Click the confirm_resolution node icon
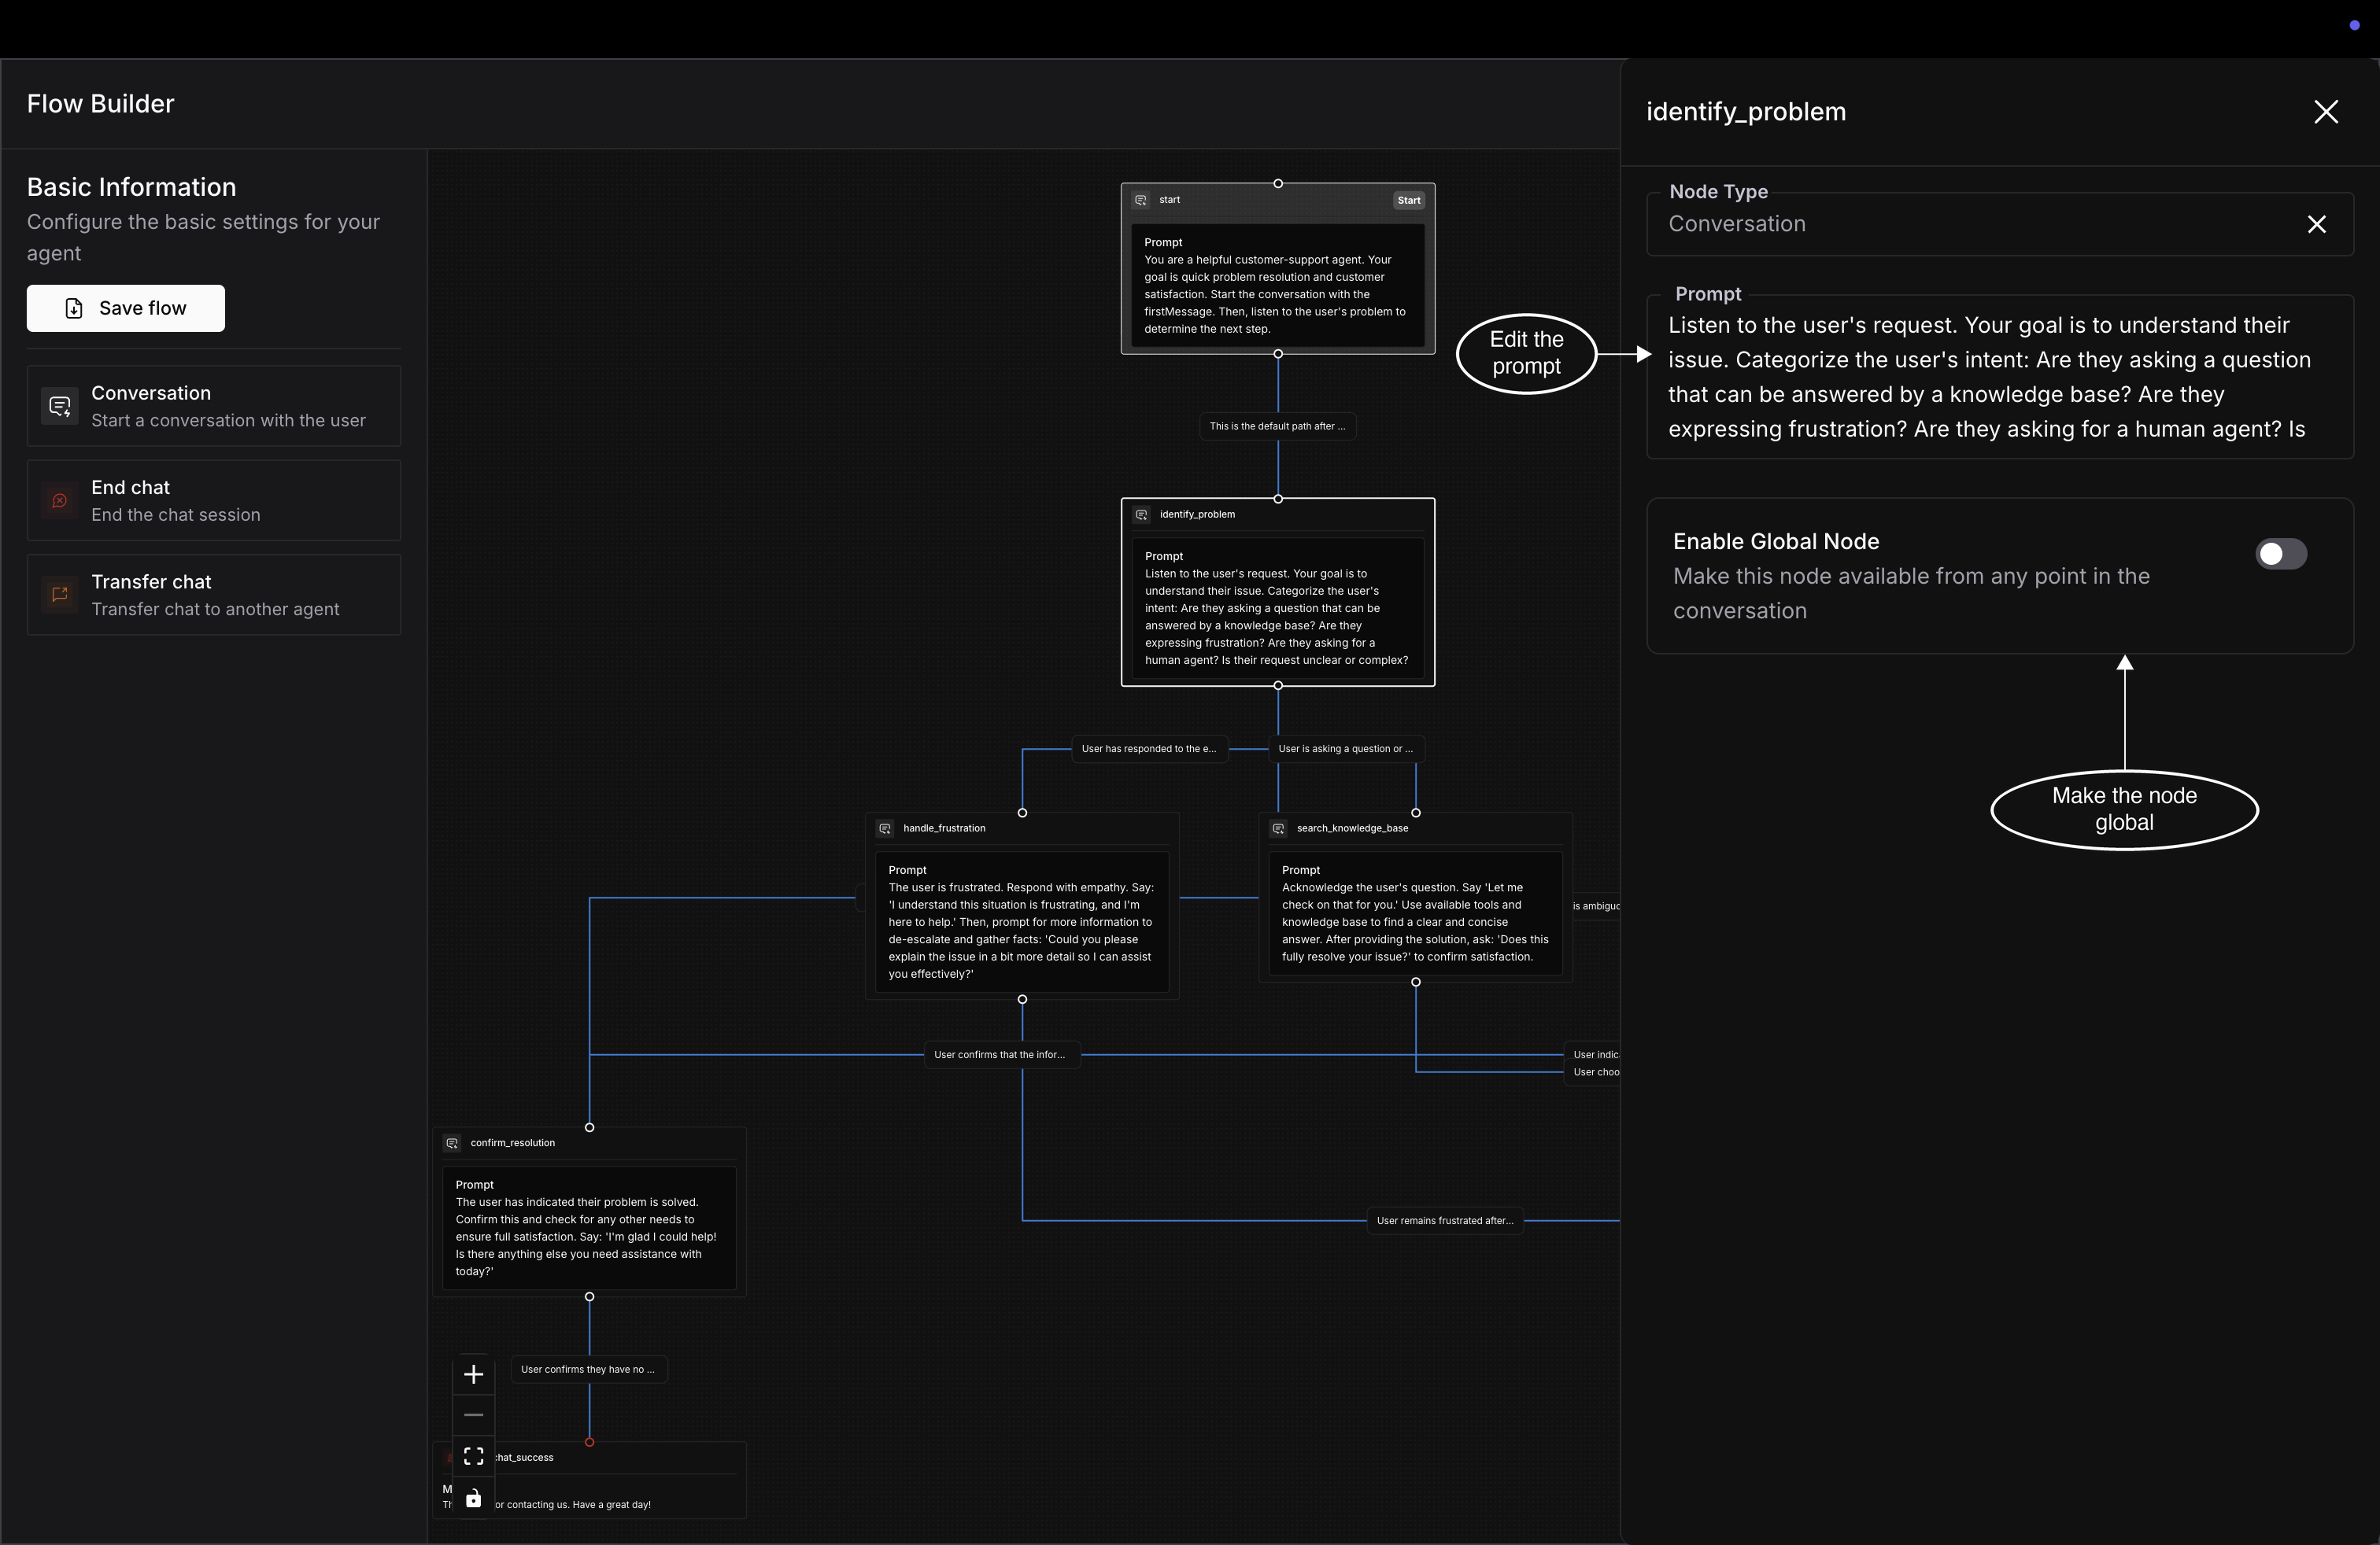 tap(452, 1143)
